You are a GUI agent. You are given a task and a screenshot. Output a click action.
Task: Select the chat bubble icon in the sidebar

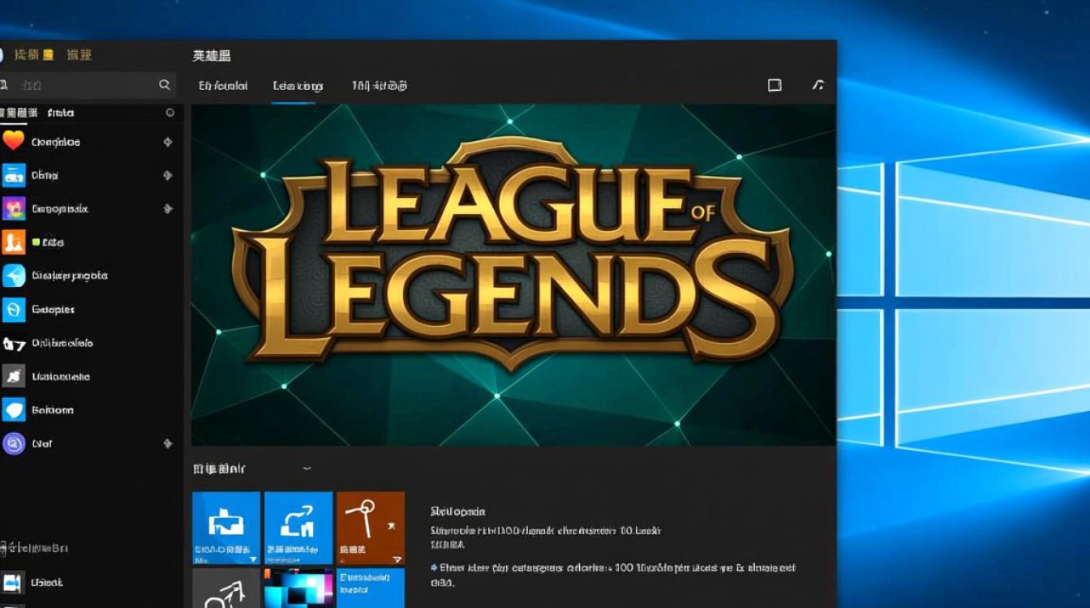point(15,409)
